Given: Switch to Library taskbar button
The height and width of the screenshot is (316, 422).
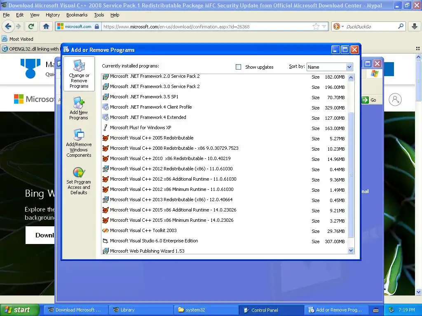Looking at the screenshot, I should 141,310.
